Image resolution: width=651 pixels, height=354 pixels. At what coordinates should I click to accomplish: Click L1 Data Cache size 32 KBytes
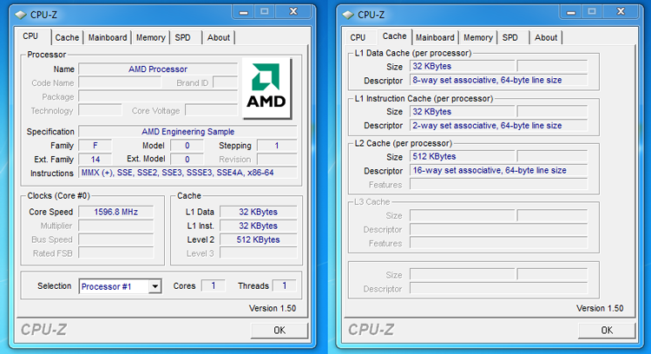click(462, 66)
